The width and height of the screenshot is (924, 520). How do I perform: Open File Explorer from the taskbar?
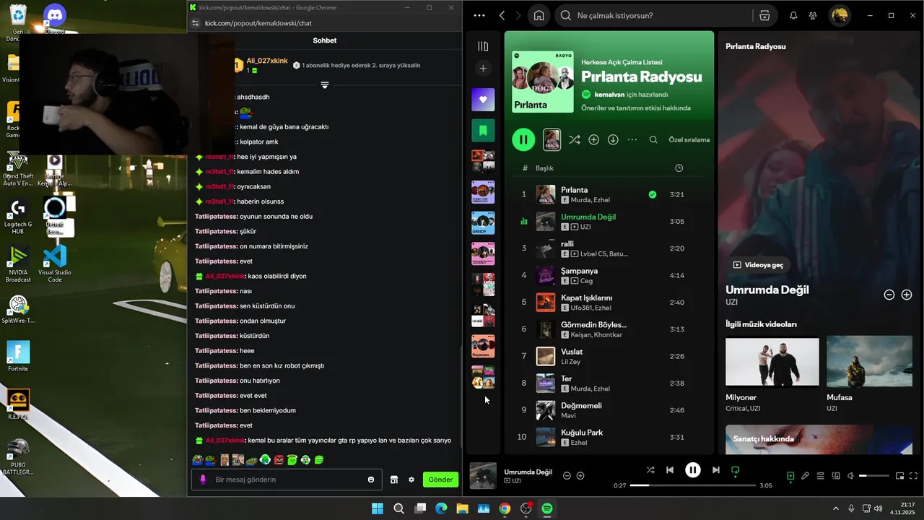(462, 508)
